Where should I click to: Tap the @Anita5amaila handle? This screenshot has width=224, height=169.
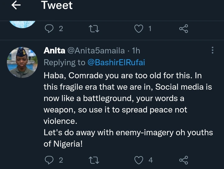click(96, 51)
